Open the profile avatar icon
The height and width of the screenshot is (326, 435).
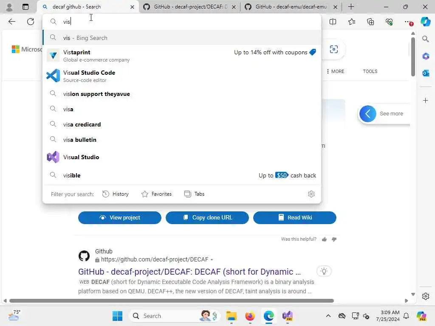tap(9, 7)
